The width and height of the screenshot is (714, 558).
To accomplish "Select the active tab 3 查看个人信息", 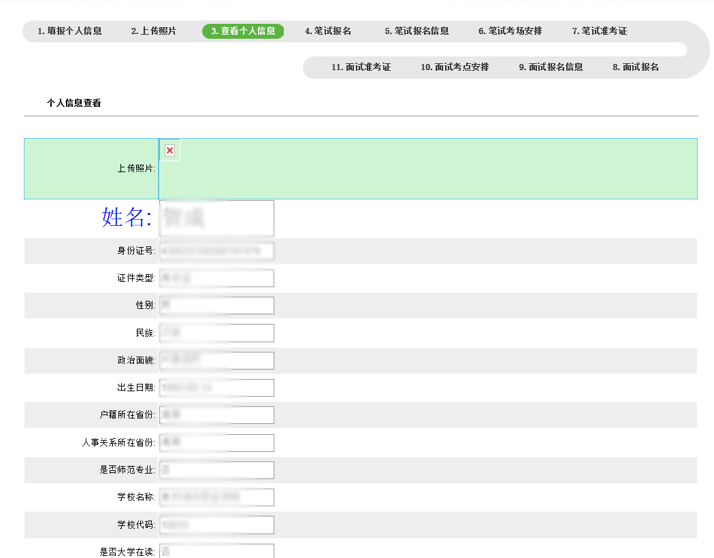I will (243, 31).
